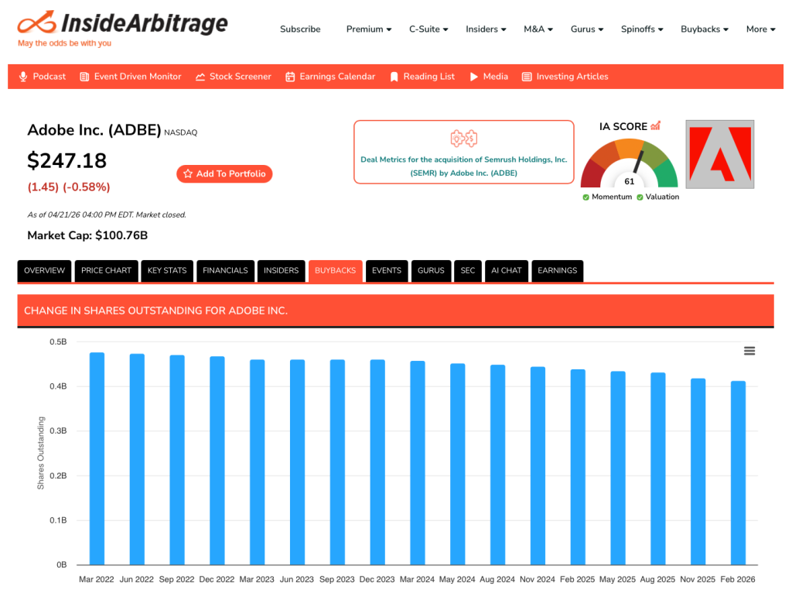Click the Earnings Calendar icon

[x=290, y=77]
